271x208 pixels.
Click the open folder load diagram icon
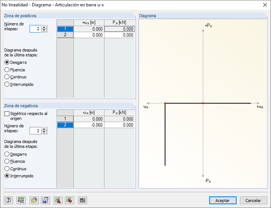point(34,200)
